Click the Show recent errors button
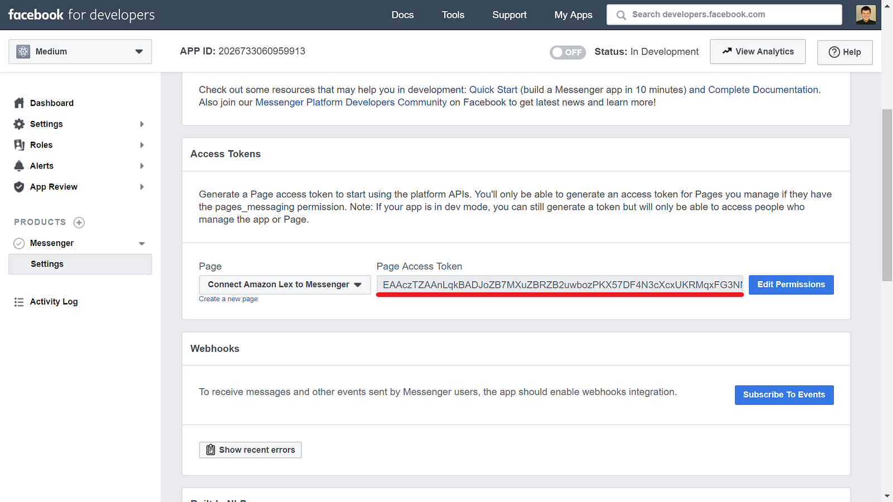The height and width of the screenshot is (502, 893). (251, 450)
